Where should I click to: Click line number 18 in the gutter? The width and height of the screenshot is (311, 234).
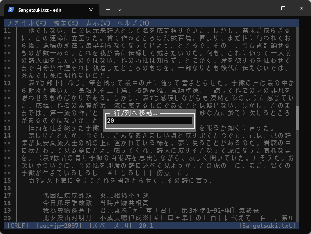point(7,203)
